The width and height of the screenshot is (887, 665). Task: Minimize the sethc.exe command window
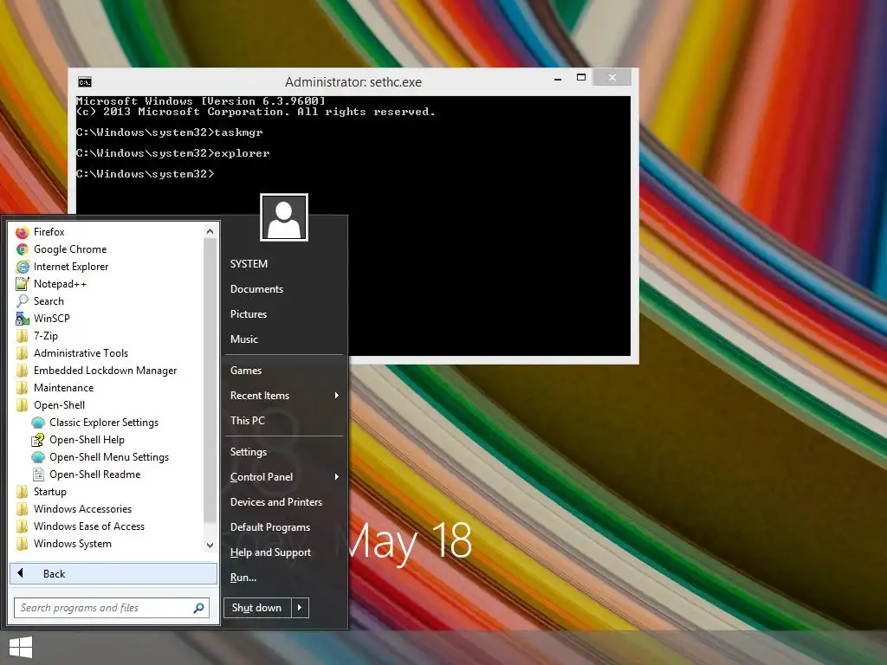point(558,78)
